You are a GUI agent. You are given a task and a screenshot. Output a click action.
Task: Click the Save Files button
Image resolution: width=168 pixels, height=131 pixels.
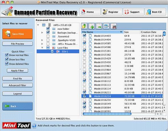coord(17,34)
